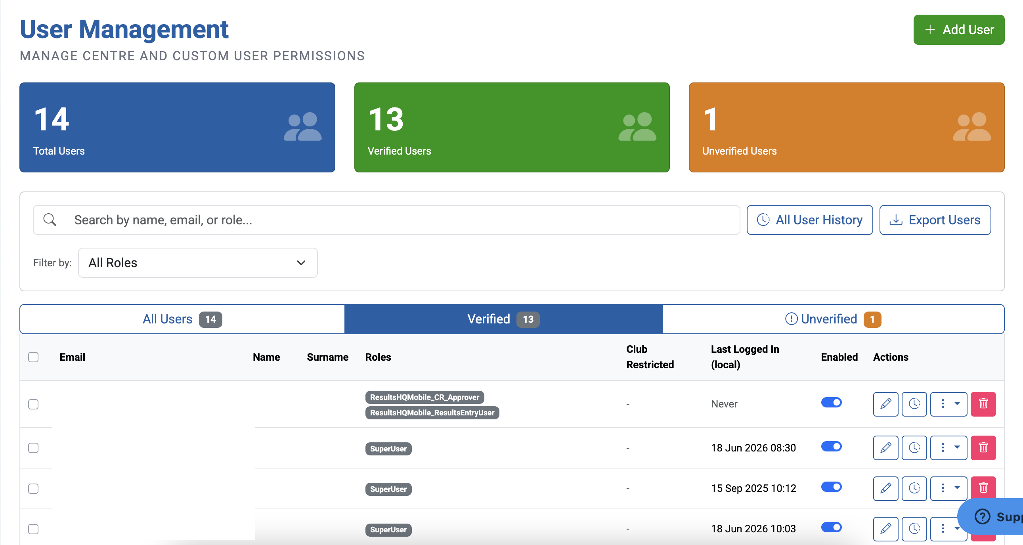This screenshot has width=1023, height=545.
Task: Edit the user who never logged in
Action: tap(885, 404)
